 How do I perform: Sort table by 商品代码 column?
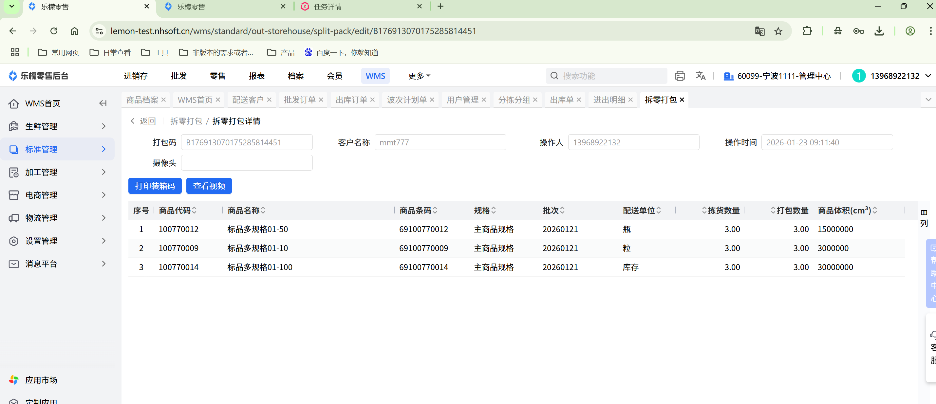[x=195, y=211]
